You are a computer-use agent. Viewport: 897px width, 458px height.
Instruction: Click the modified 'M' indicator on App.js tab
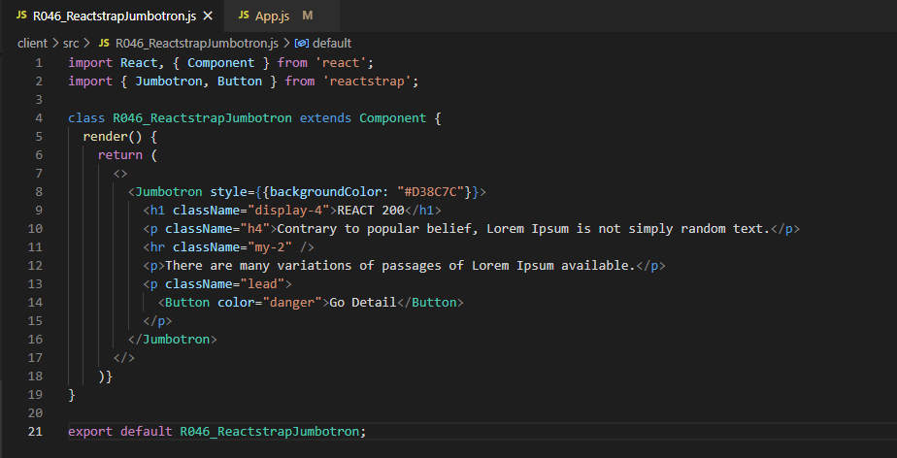pos(308,16)
